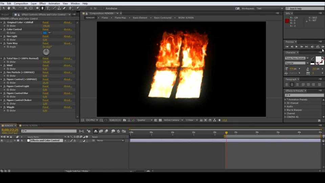Select the Pan Behind anchor point tool
The height and width of the screenshot is (183, 325).
(31, 8)
